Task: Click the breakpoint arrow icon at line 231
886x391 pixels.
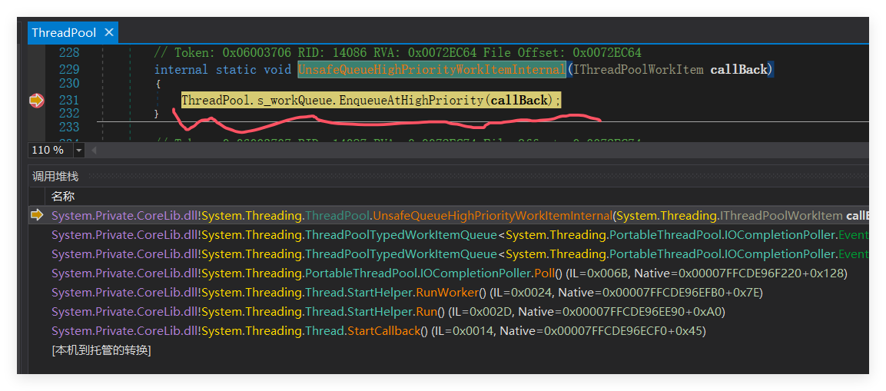Action: pos(37,101)
